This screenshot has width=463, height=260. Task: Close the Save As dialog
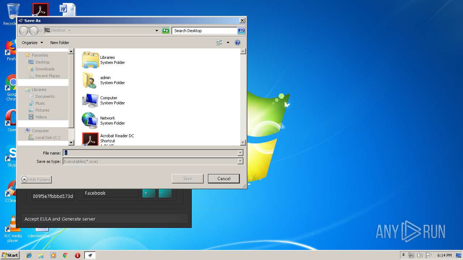point(242,21)
